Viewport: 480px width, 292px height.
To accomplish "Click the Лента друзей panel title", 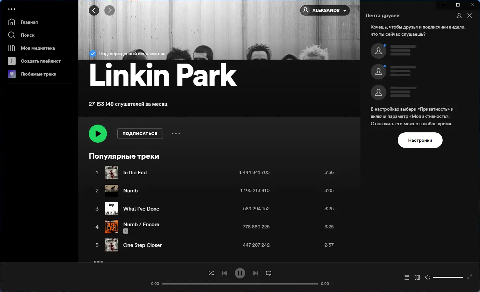I will pos(382,16).
